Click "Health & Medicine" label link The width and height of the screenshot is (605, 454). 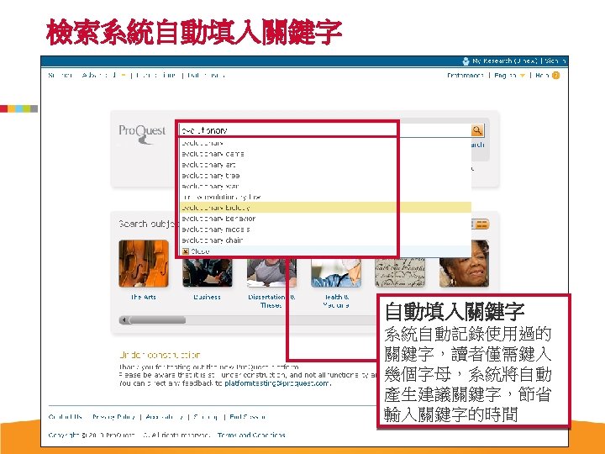tap(336, 301)
